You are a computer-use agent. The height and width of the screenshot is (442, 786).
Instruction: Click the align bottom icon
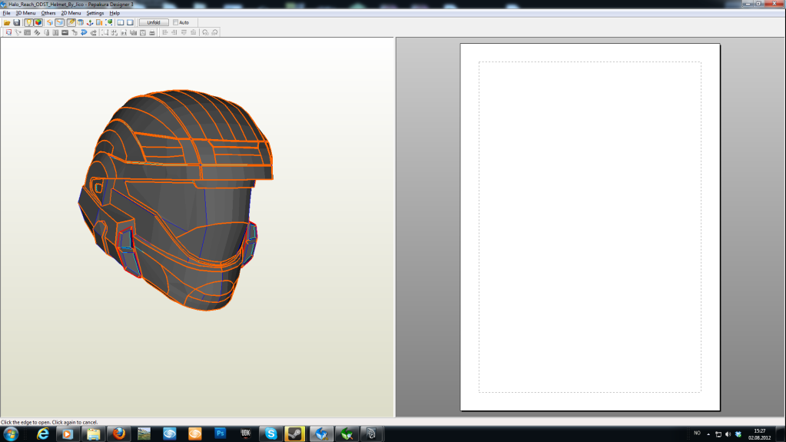click(194, 32)
